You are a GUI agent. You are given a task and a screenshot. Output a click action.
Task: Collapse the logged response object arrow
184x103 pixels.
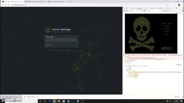pyautogui.click(x=125, y=66)
